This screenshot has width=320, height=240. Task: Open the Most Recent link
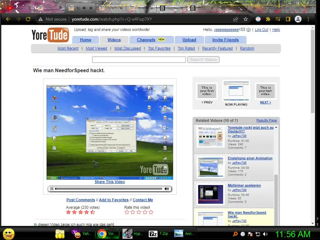point(68,48)
